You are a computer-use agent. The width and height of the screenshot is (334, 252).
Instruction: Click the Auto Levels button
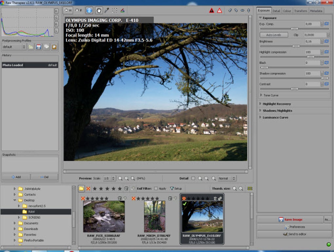pyautogui.click(x=274, y=35)
